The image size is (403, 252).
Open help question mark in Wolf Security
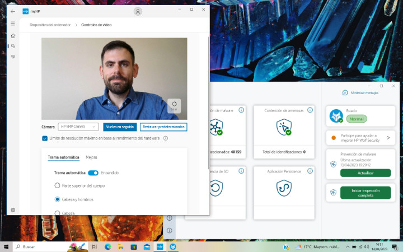point(170,218)
